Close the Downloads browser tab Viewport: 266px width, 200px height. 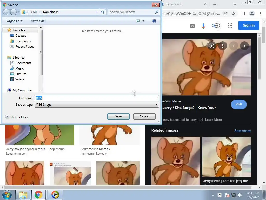pos(205,4)
